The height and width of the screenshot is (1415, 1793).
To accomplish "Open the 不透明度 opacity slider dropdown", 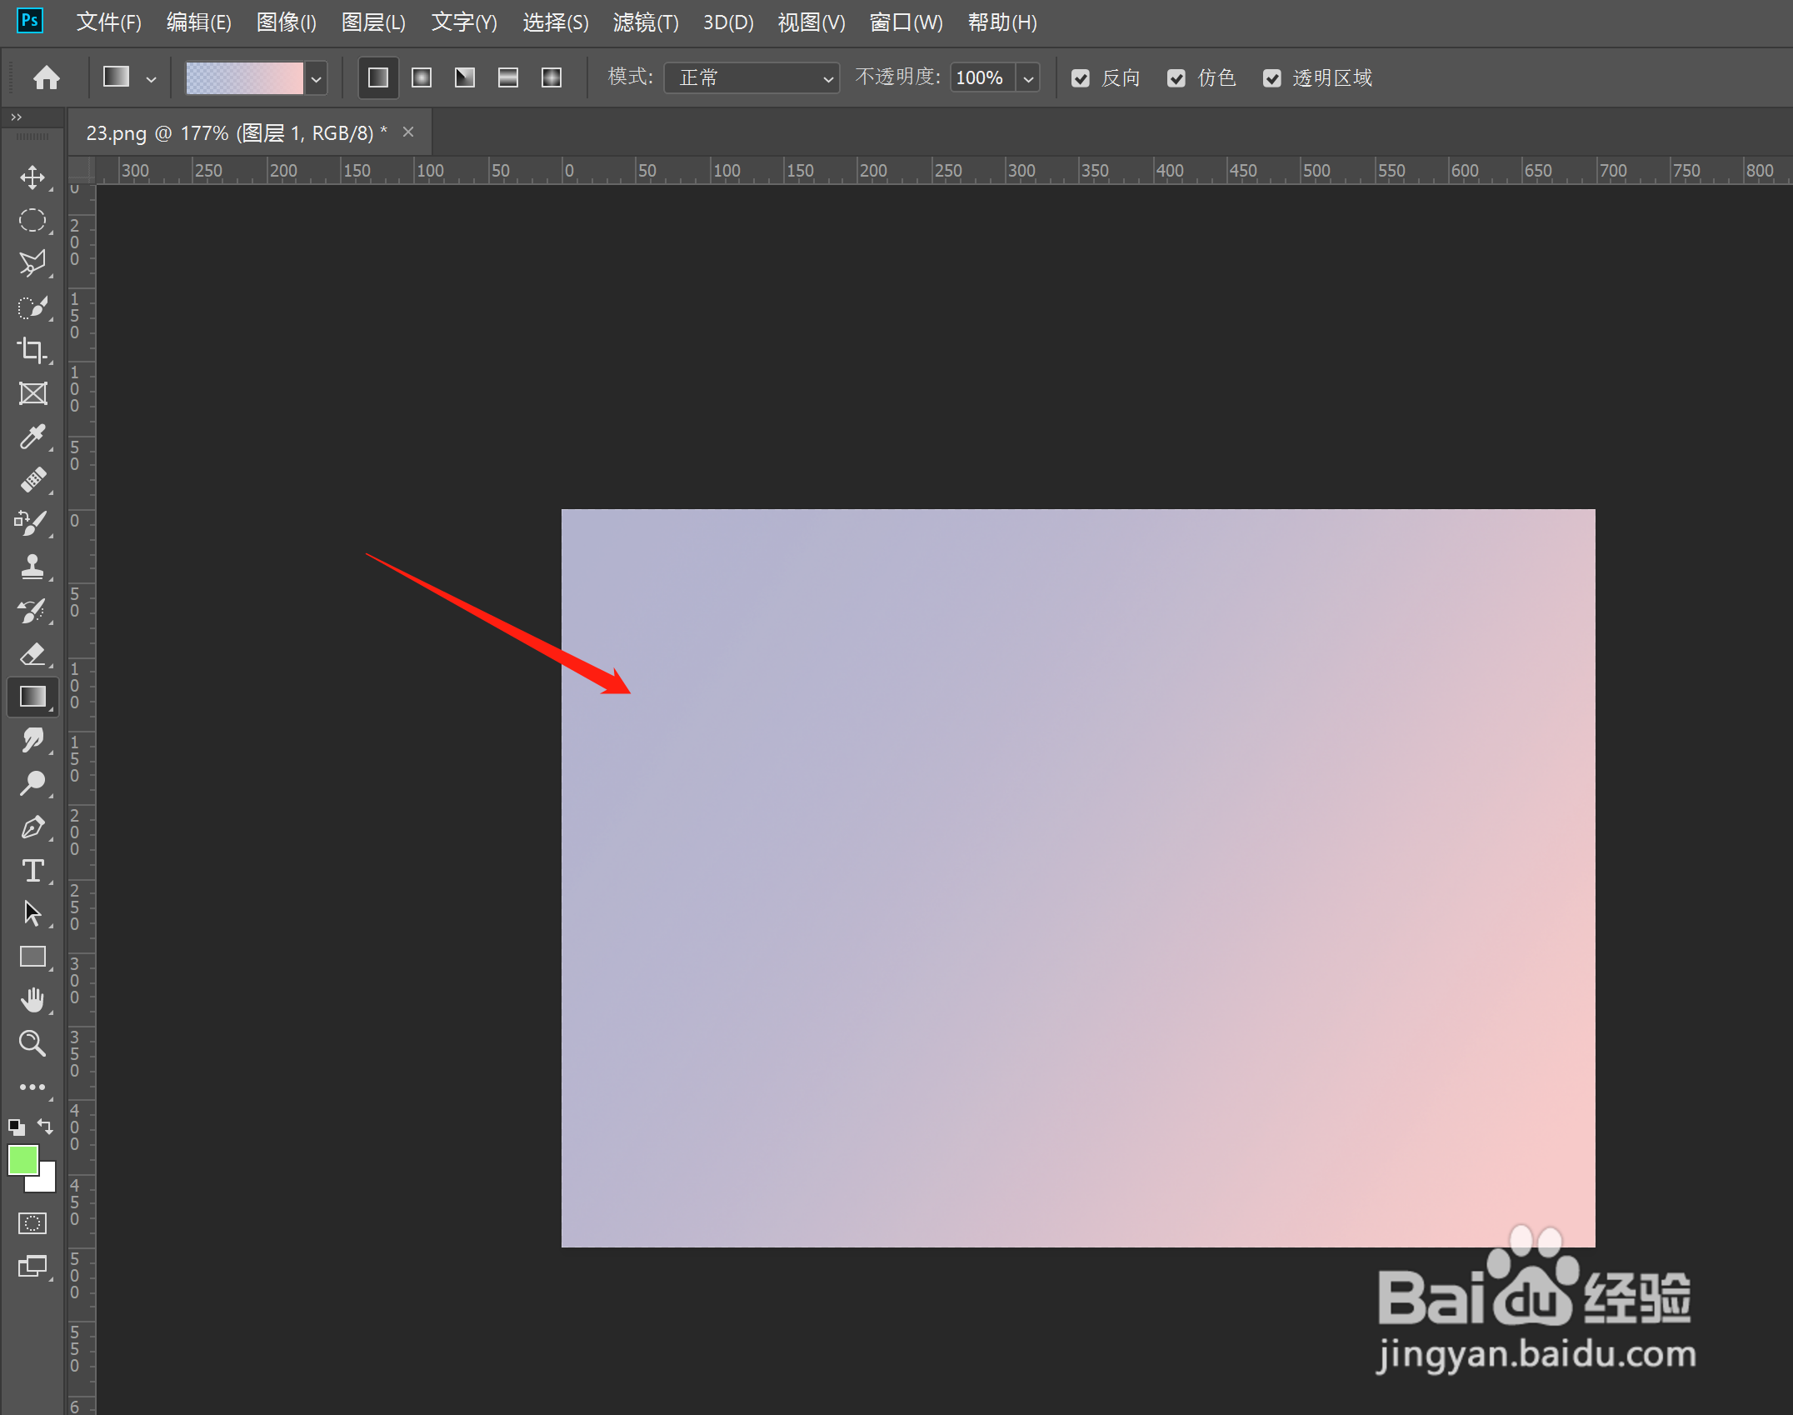I will (1029, 78).
